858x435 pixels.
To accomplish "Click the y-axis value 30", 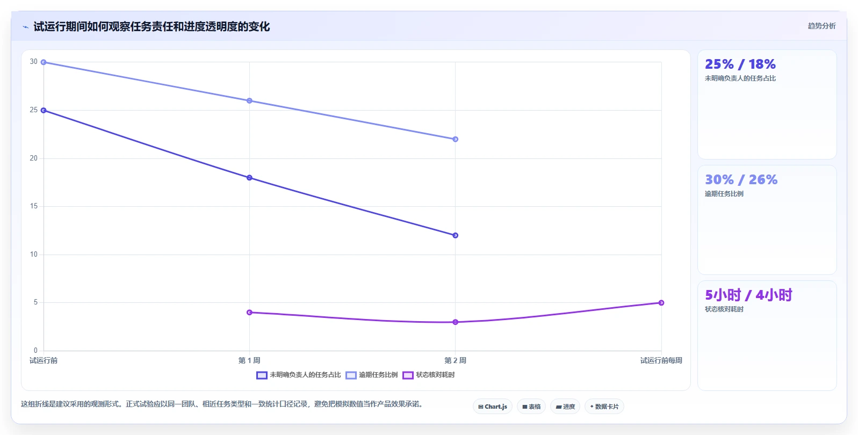I will click(34, 62).
